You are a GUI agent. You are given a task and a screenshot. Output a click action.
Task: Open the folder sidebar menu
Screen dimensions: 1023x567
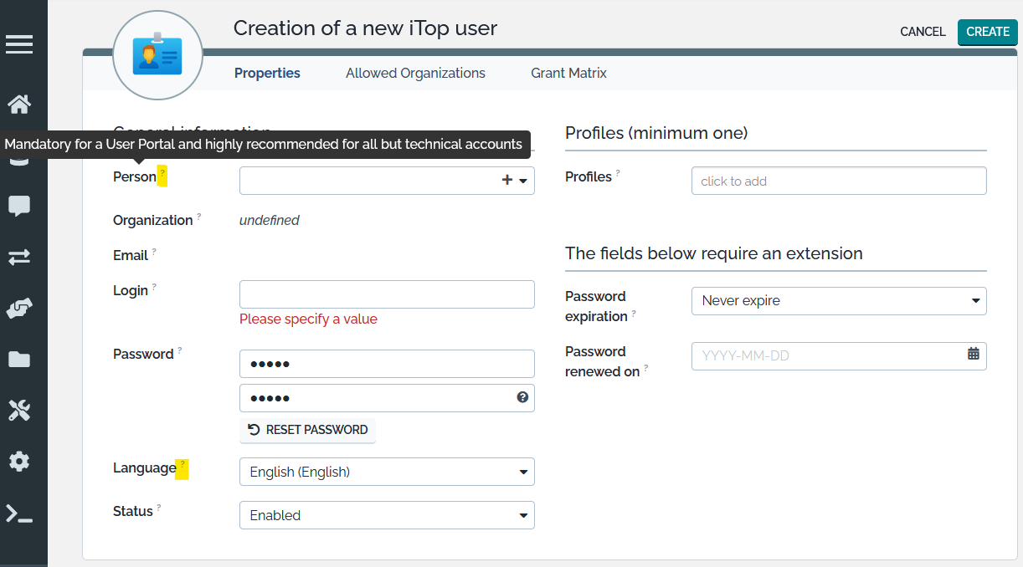pyautogui.click(x=19, y=360)
